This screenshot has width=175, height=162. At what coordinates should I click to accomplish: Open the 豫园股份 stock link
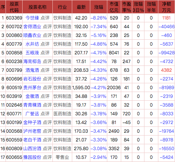point(32,157)
